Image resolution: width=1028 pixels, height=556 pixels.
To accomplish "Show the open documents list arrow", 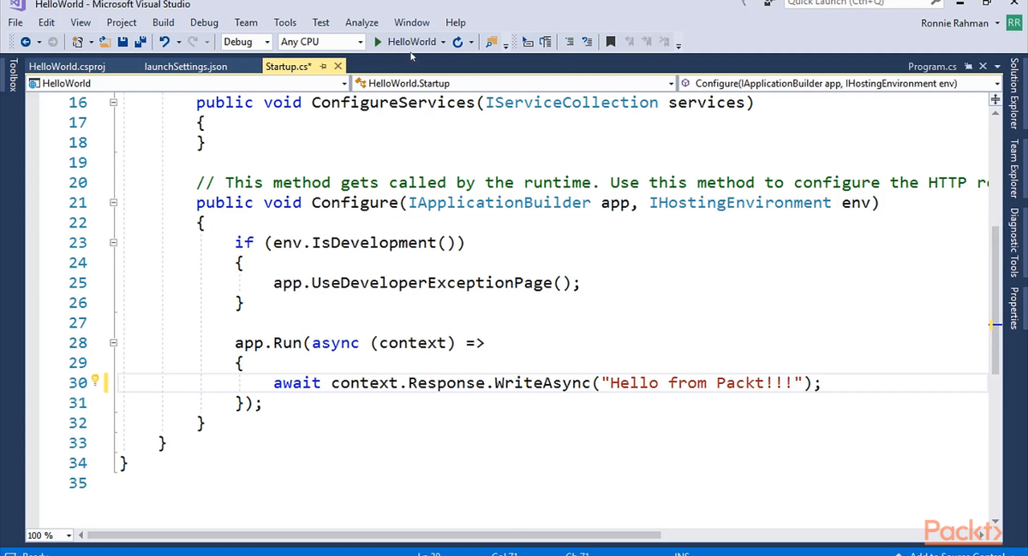I will click(998, 66).
